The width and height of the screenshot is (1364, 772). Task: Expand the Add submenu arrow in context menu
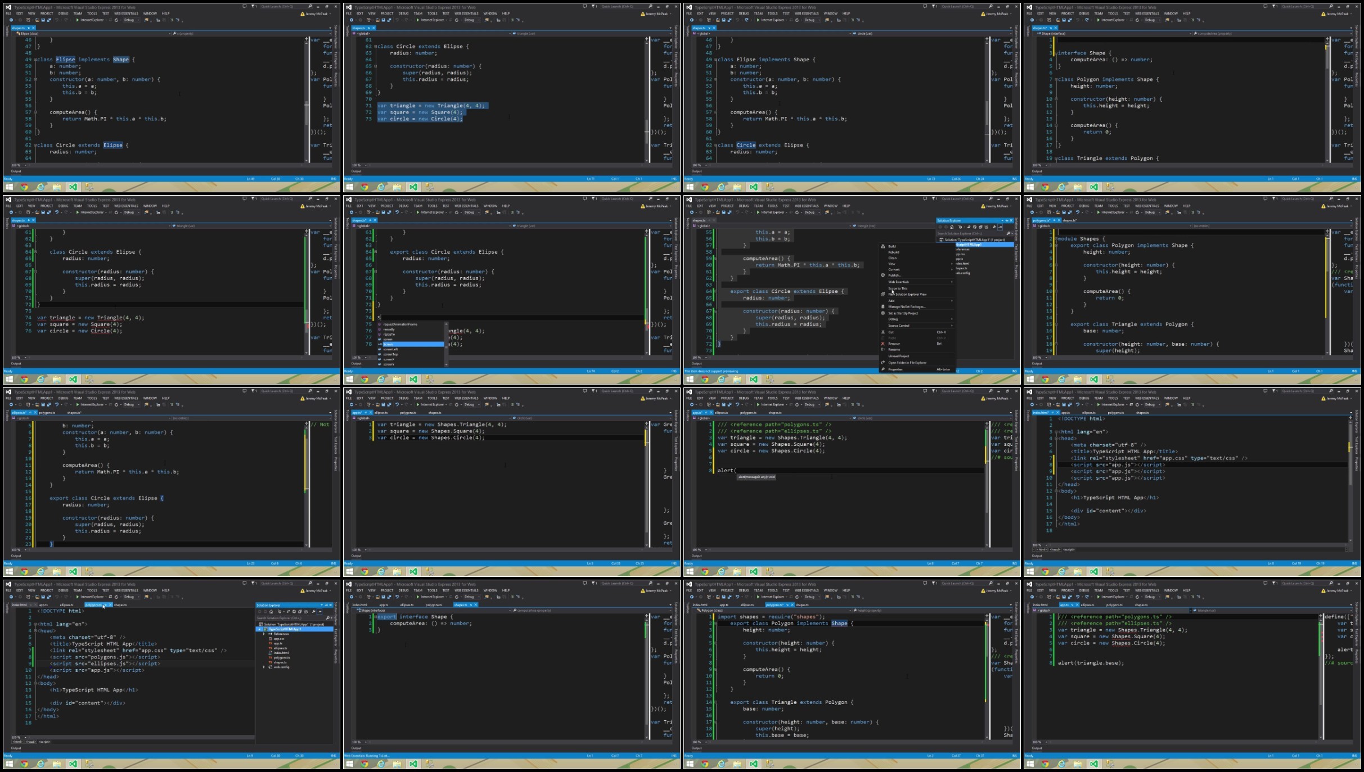coord(952,301)
